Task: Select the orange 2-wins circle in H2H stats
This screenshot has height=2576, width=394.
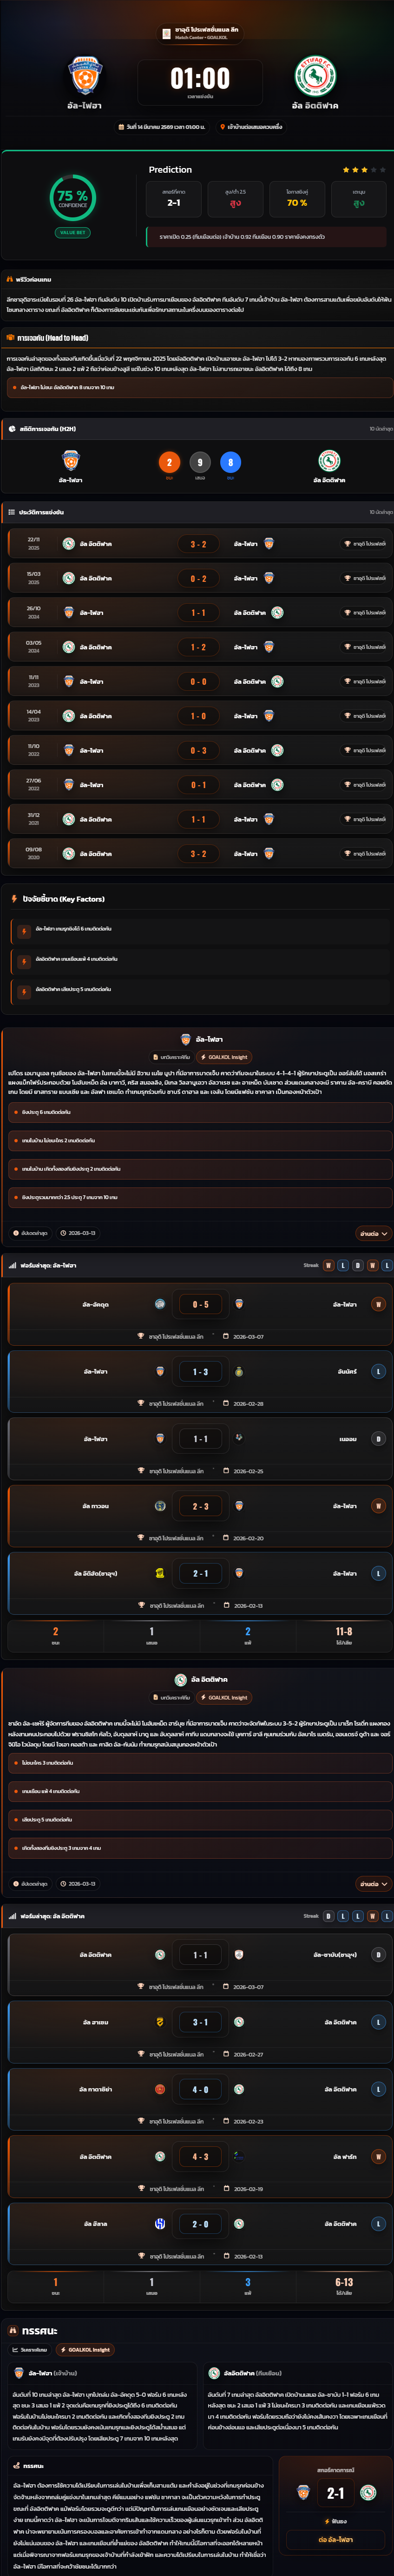Action: tap(169, 462)
